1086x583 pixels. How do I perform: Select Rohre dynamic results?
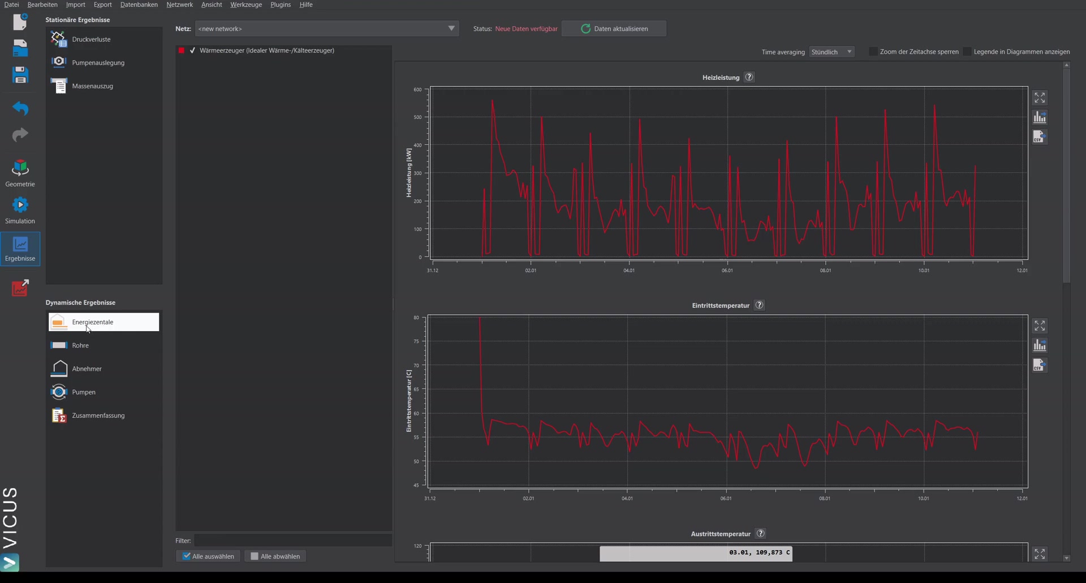104,345
